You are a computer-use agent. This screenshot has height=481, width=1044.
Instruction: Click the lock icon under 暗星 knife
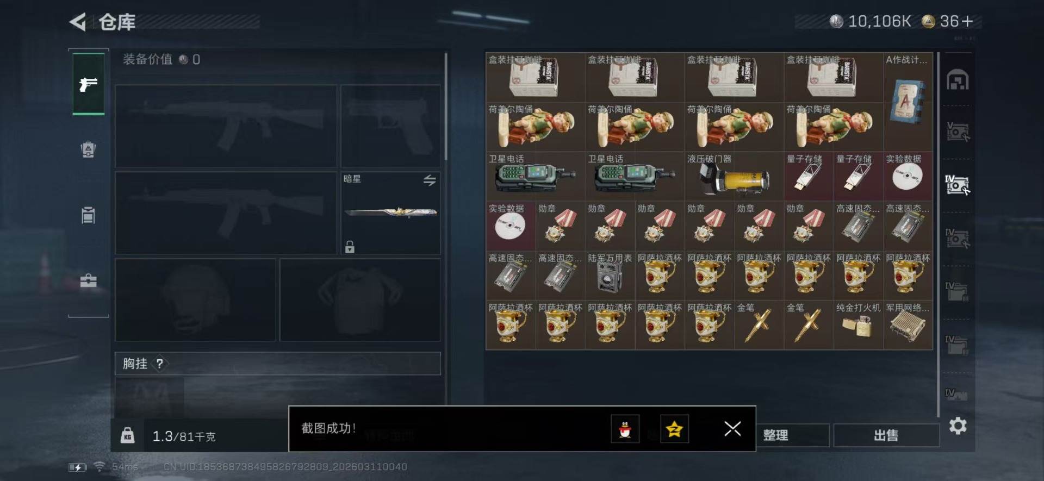tap(350, 247)
